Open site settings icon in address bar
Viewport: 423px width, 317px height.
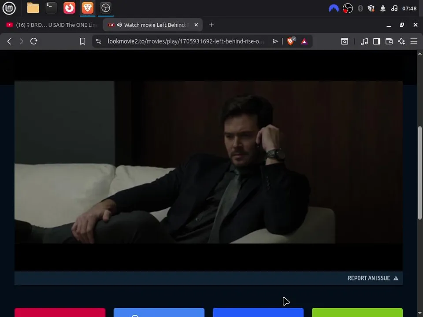coord(99,41)
